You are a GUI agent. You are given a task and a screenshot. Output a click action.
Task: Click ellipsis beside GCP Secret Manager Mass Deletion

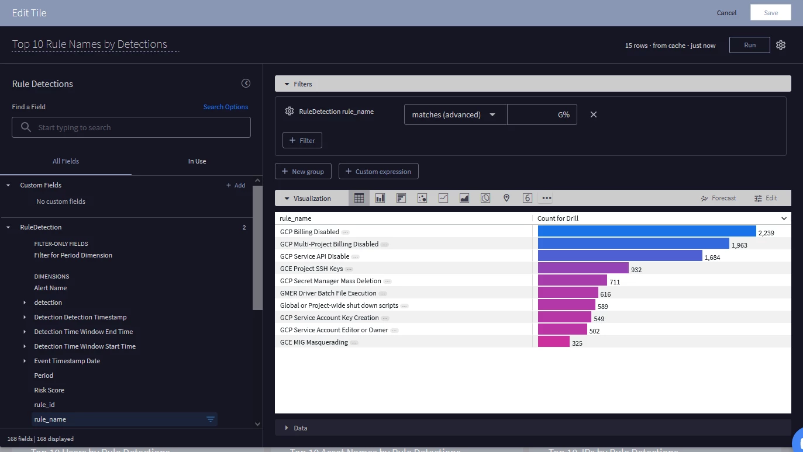388,281
